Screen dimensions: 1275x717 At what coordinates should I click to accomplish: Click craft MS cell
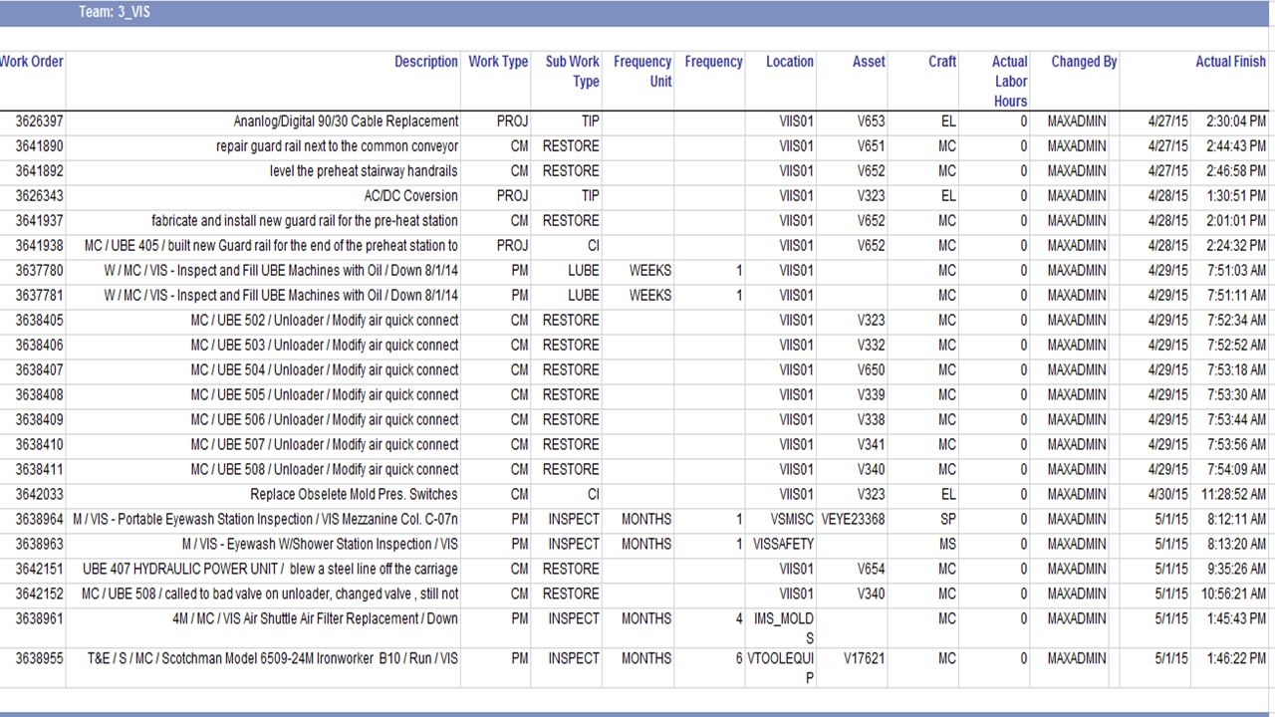point(947,545)
